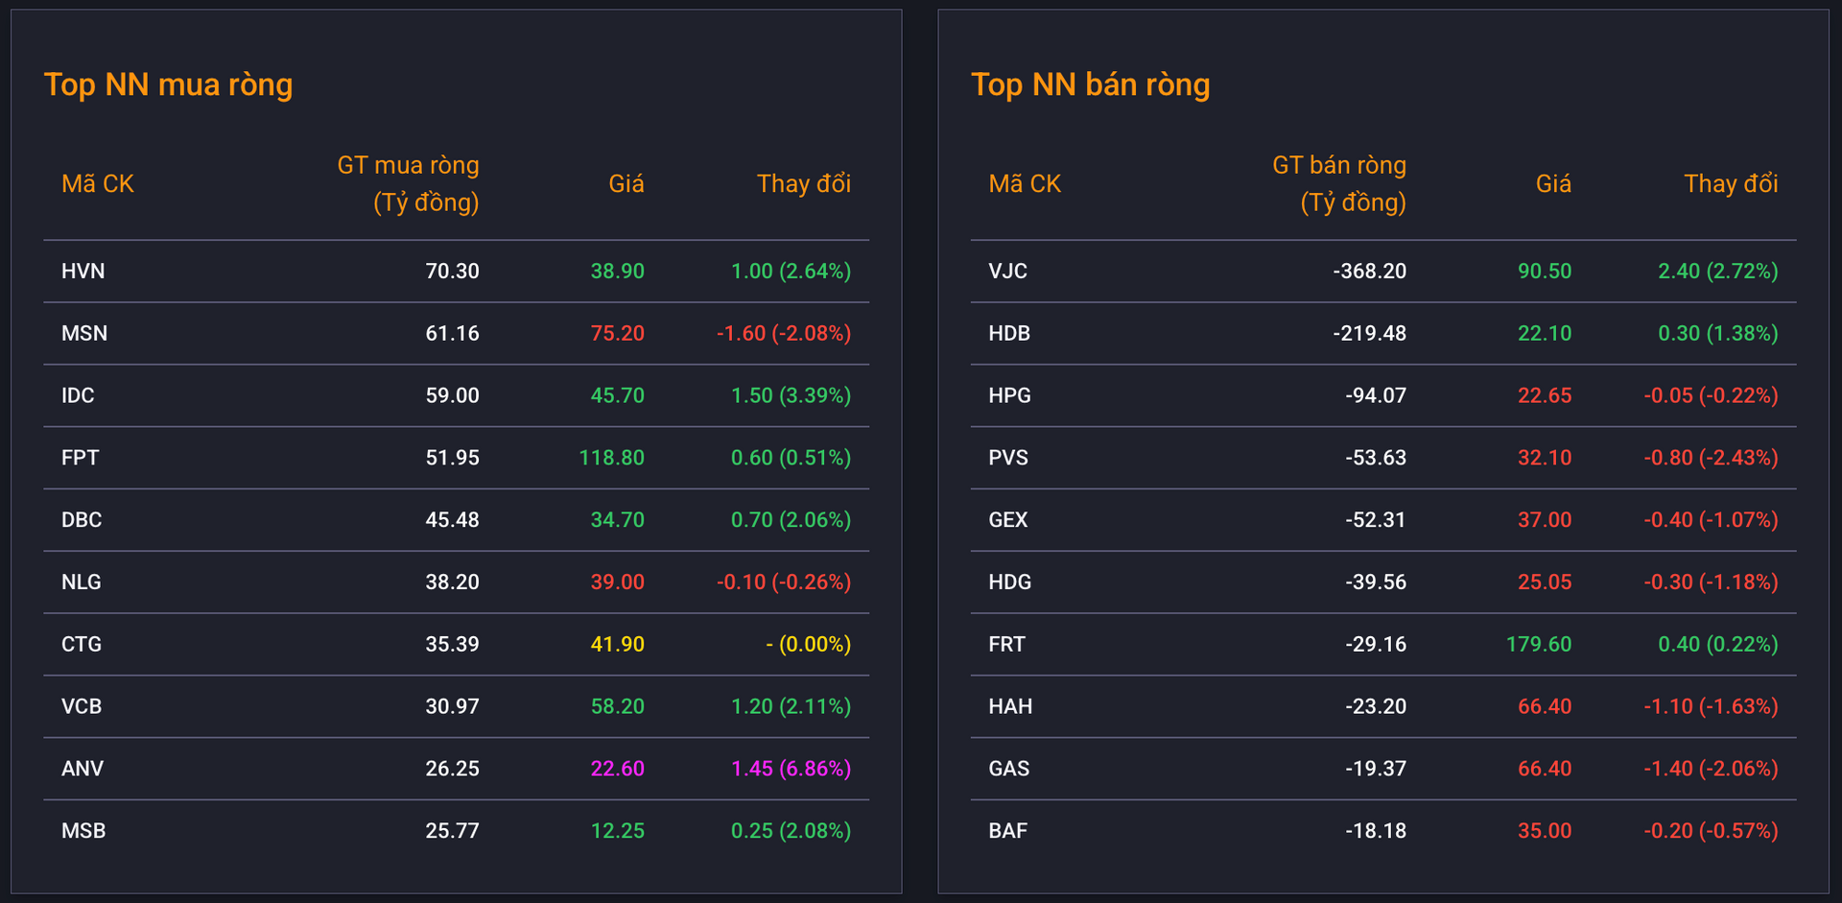This screenshot has height=903, width=1842.
Task: Click 'GT bán ròng (Tỷ đồng)' column header
Action: (x=1339, y=183)
